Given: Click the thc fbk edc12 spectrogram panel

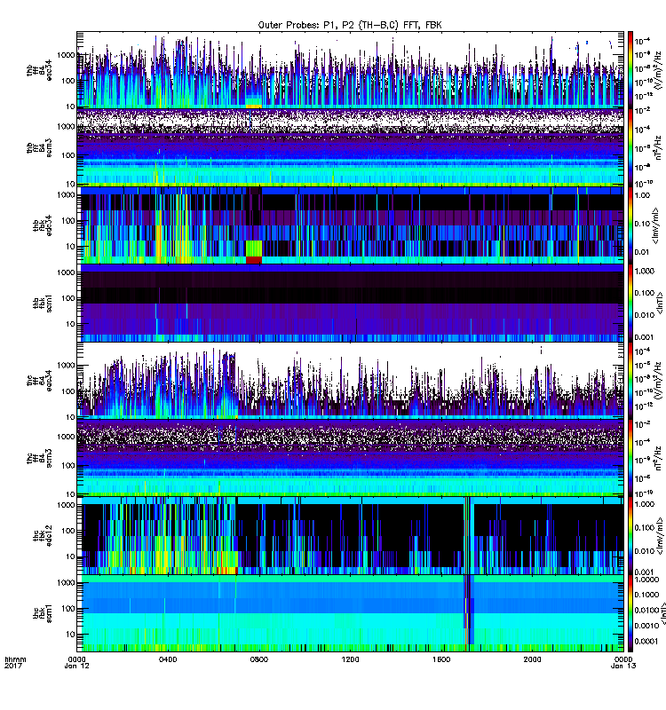Looking at the screenshot, I should tap(350, 535).
